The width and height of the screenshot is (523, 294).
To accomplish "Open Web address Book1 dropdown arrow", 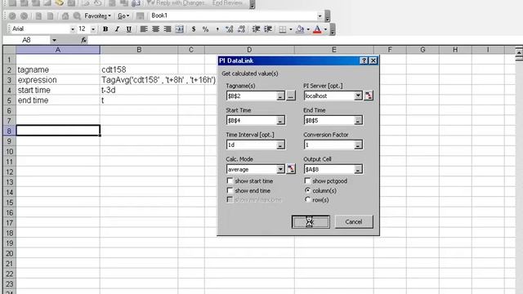I will point(320,16).
